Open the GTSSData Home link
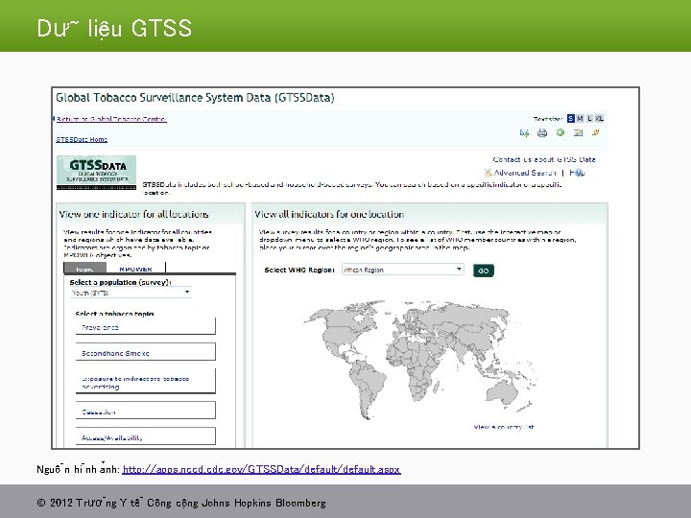Viewport: 691px width, 518px height. [82, 139]
